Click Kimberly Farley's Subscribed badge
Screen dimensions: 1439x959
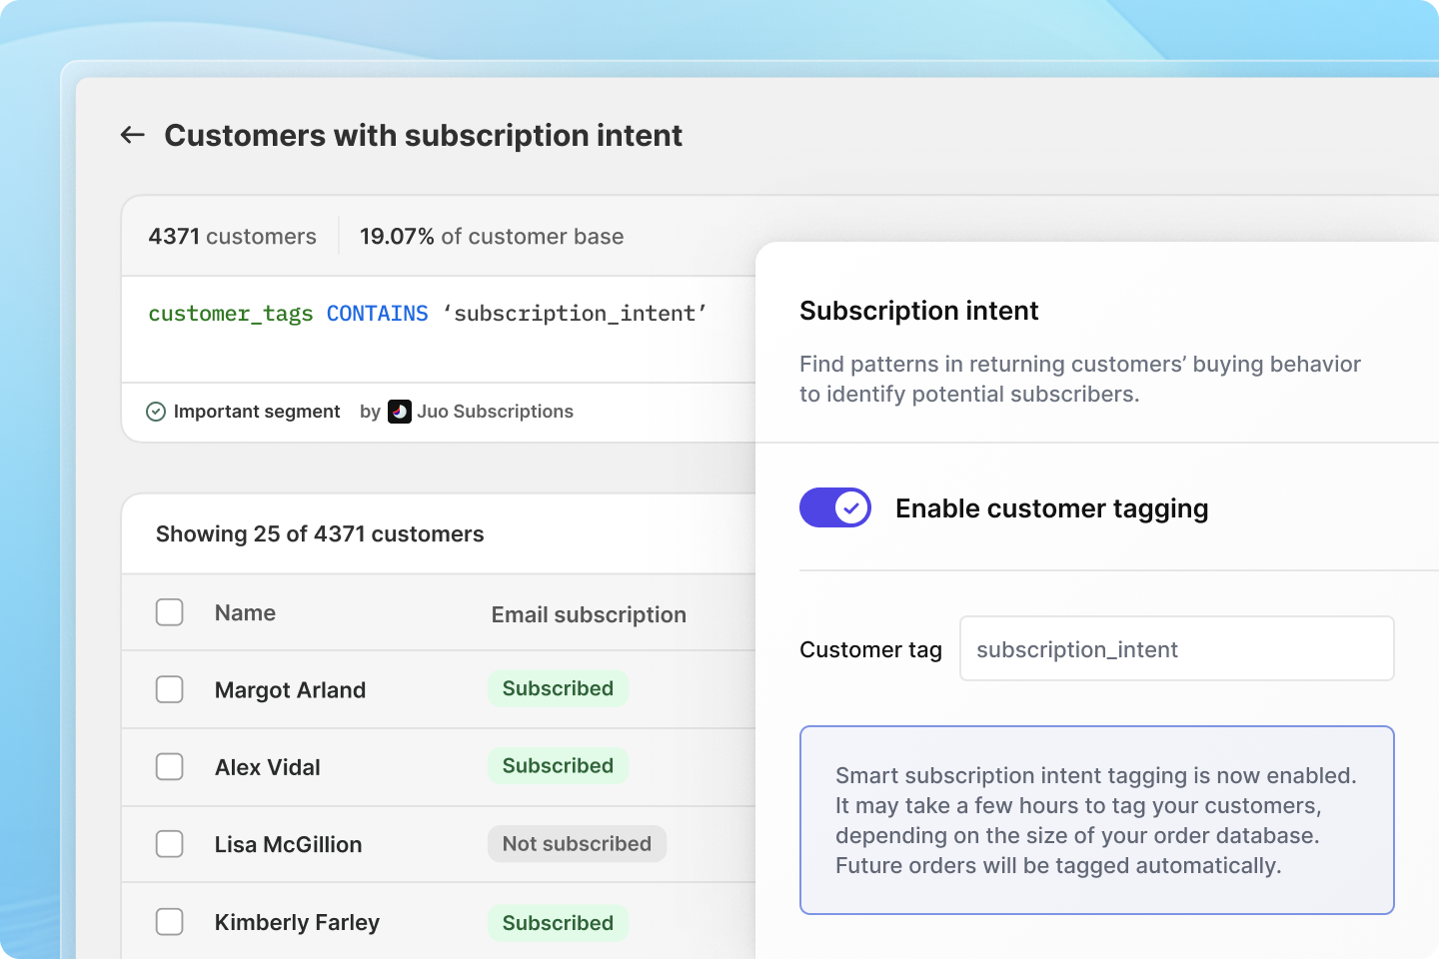tap(558, 922)
